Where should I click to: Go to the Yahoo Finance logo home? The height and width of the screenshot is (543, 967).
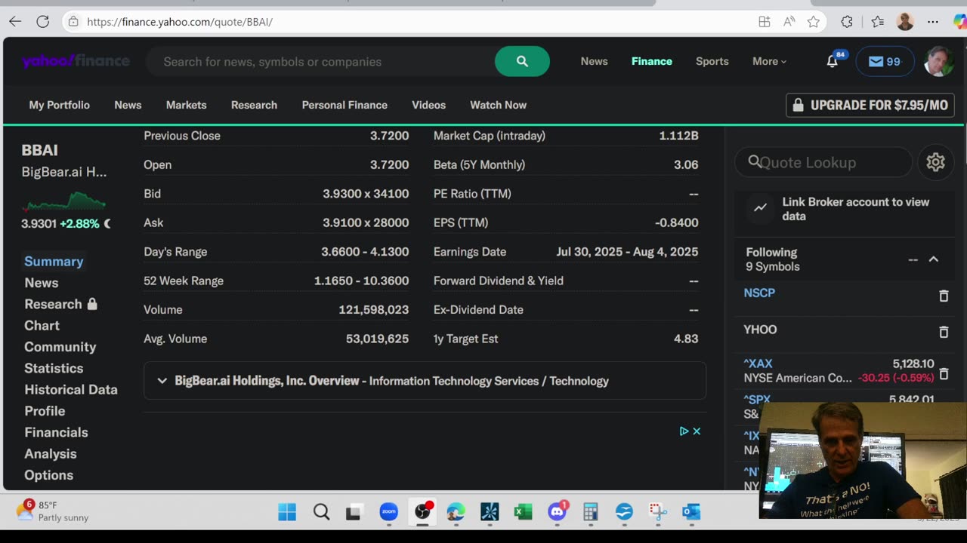click(76, 61)
